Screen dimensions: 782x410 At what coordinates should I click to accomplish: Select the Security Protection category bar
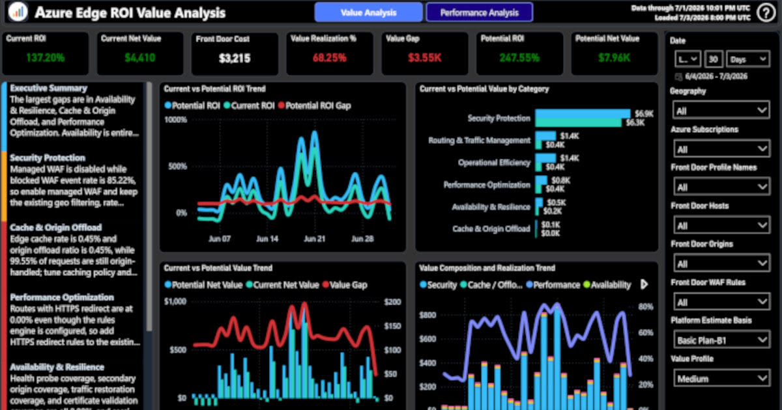[583, 118]
